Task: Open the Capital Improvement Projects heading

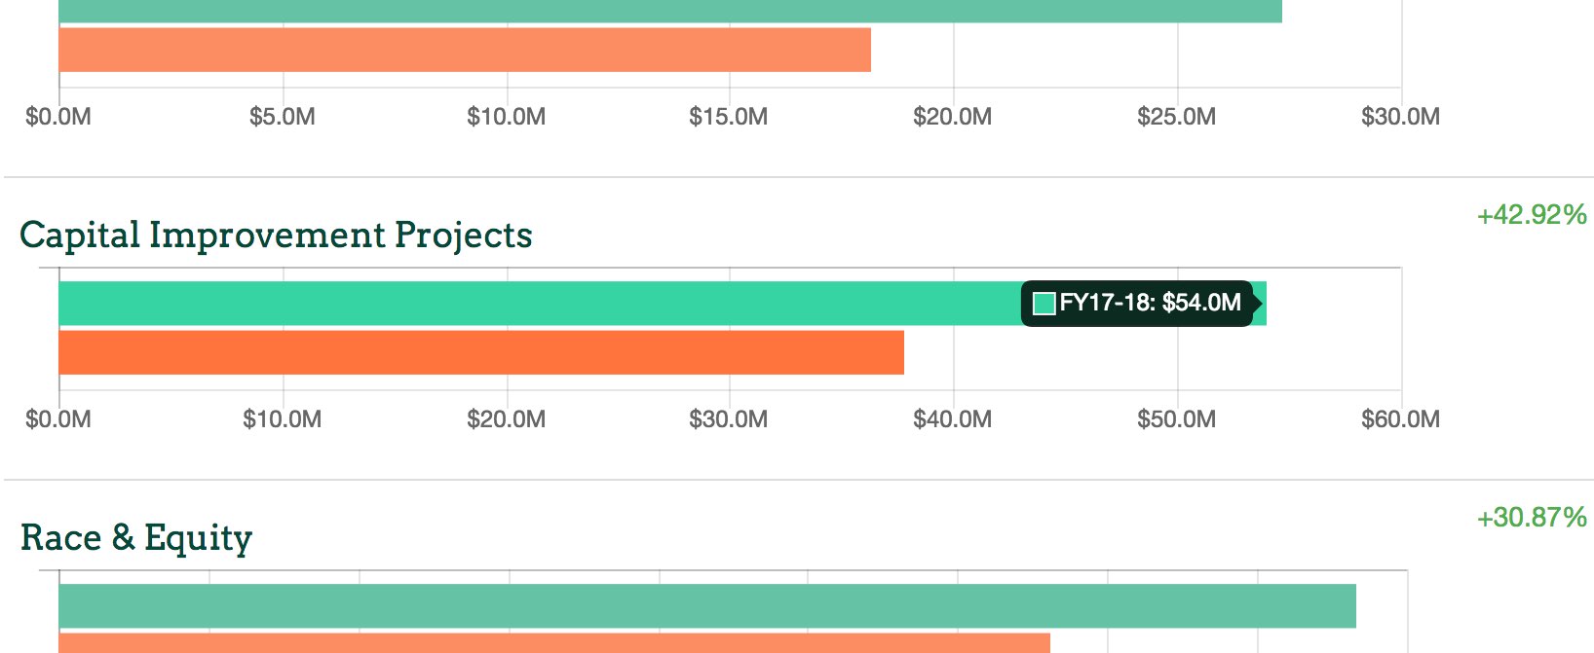Action: click(x=276, y=236)
